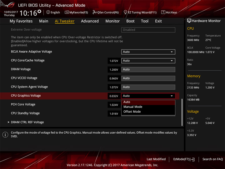Click the MyFavorite list icon
The width and height of the screenshot is (225, 169).
tap(67, 12)
